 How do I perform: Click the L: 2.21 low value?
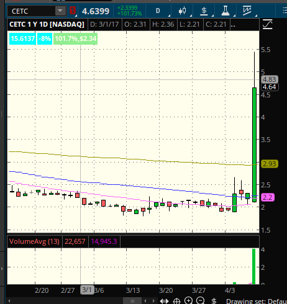(189, 24)
